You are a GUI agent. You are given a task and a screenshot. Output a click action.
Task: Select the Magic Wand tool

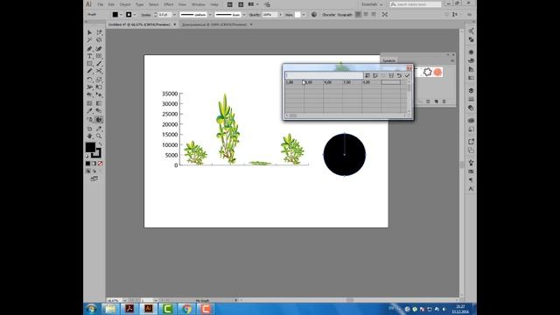[x=89, y=40]
